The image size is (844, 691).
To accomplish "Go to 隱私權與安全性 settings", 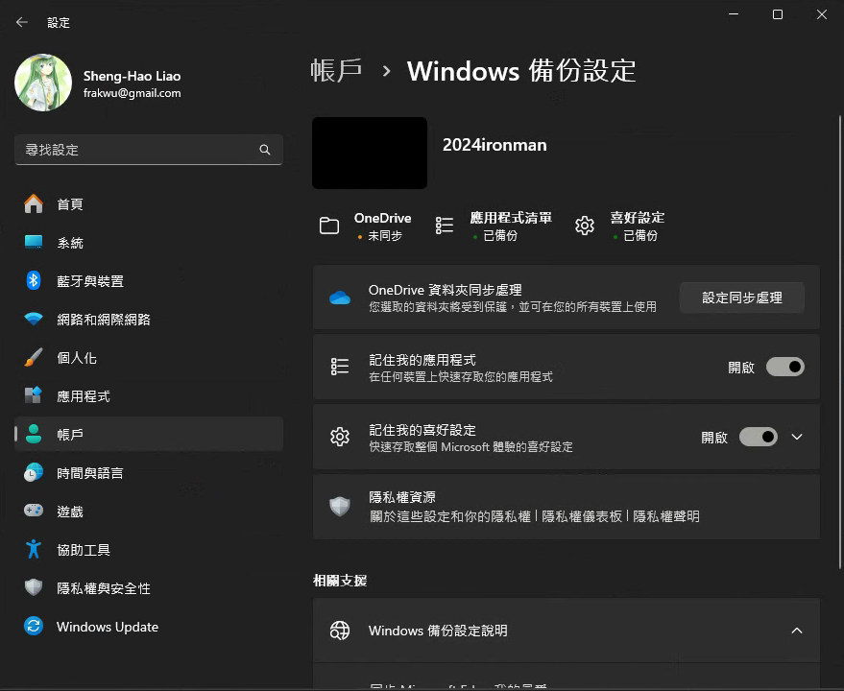I will pos(149,587).
